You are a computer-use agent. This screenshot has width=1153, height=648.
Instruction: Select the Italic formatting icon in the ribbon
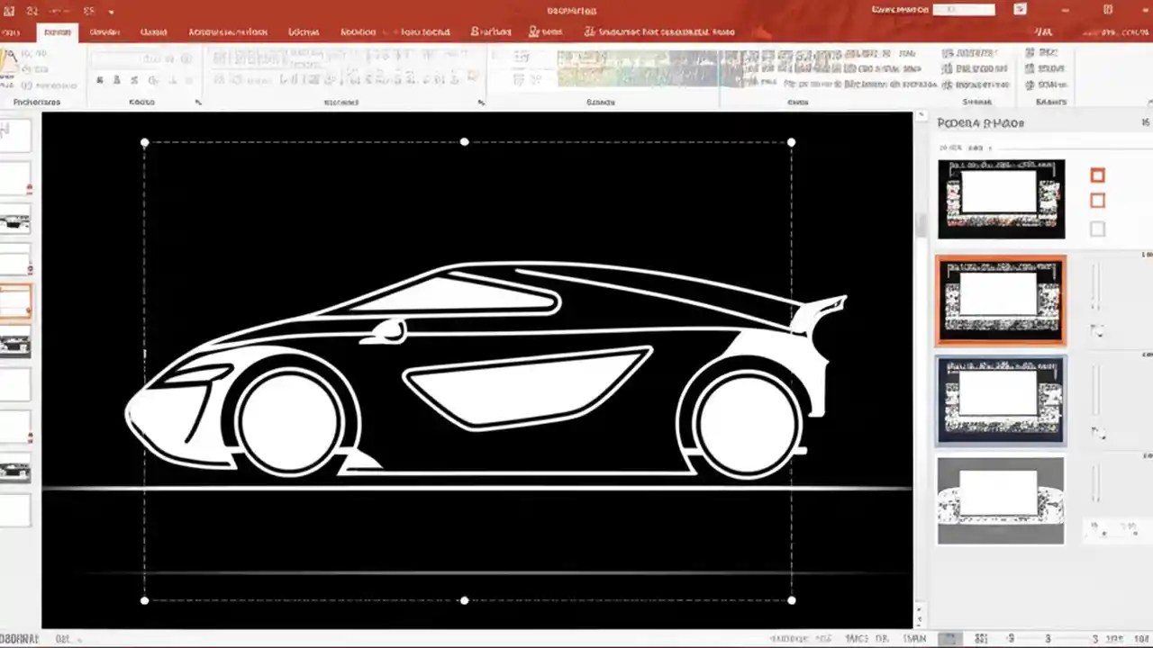click(118, 79)
